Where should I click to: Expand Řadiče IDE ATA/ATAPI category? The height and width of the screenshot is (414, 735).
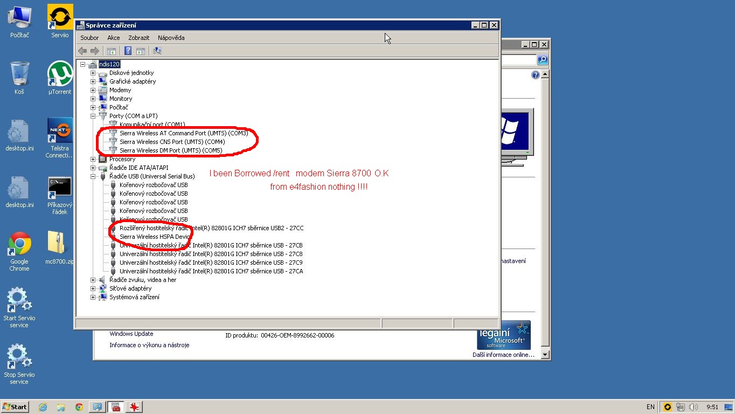(93, 168)
